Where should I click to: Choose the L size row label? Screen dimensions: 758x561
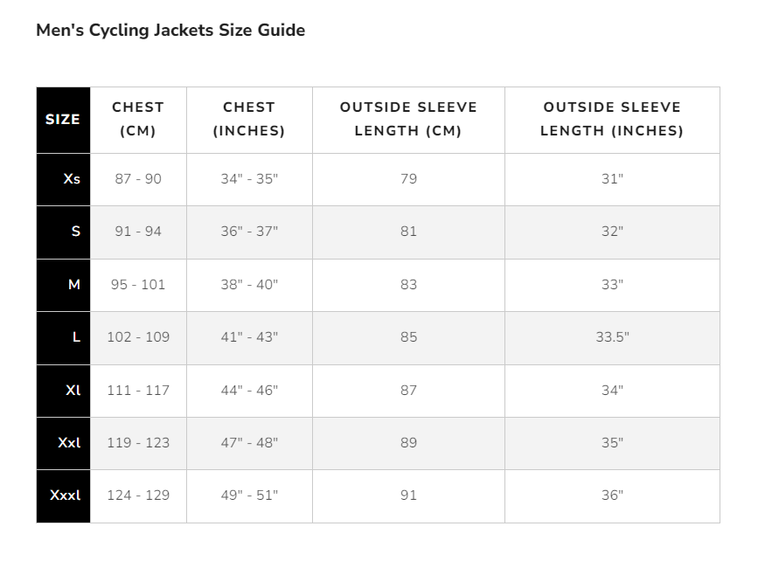click(76, 337)
